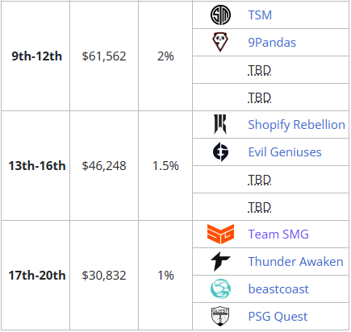Click the teal beastcoast logo
The width and height of the screenshot is (351, 332).
[x=220, y=288]
